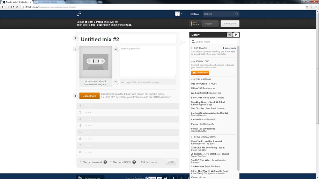This screenshot has height=179, width=319.
Task: Click tracklist slot number 4
Action: coord(128,126)
